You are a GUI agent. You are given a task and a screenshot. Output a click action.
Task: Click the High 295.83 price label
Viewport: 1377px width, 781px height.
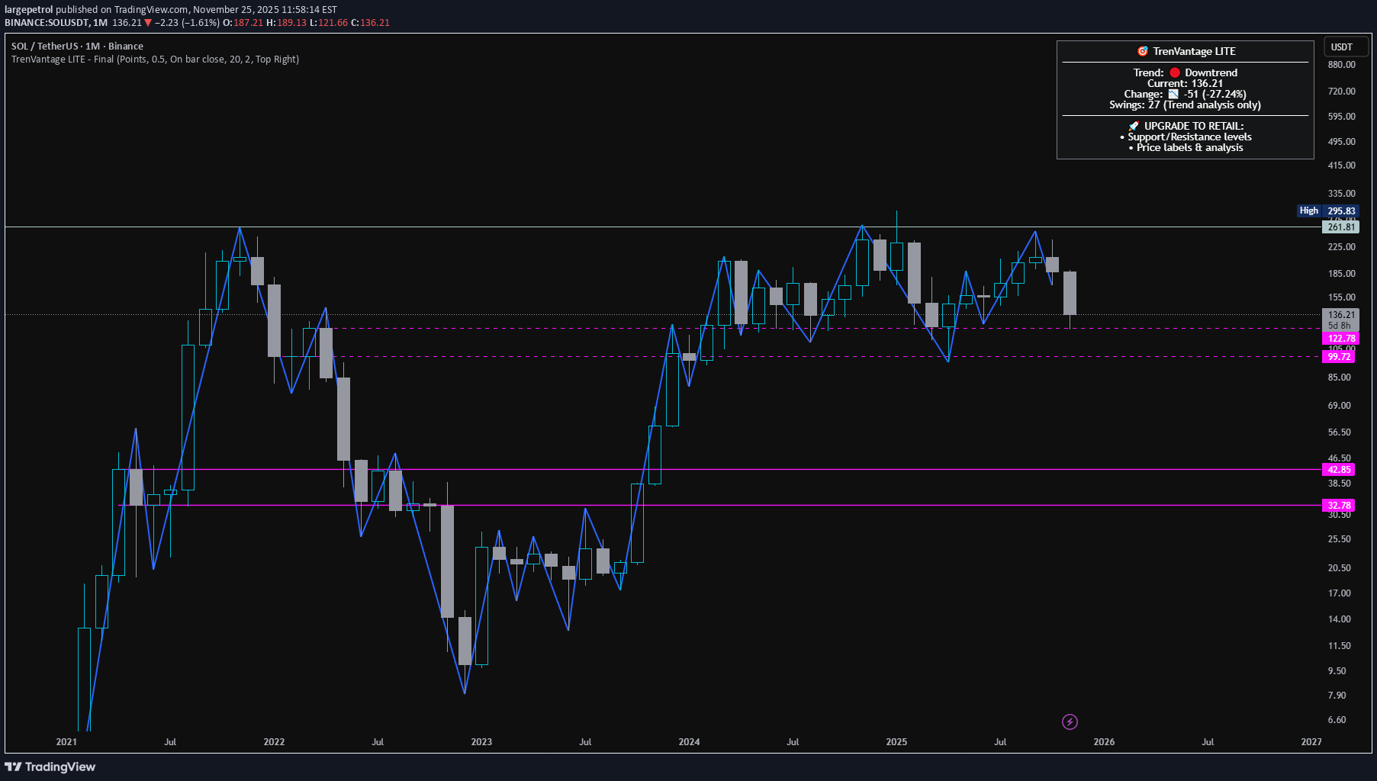pos(1328,211)
